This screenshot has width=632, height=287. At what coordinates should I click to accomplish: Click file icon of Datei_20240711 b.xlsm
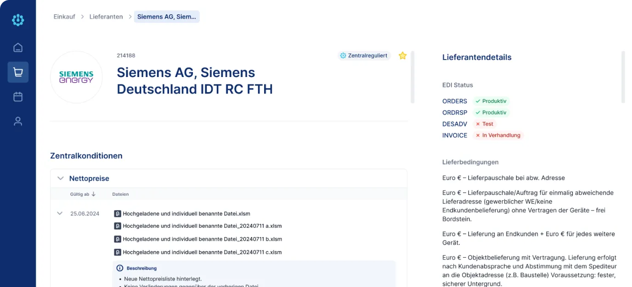[117, 239]
